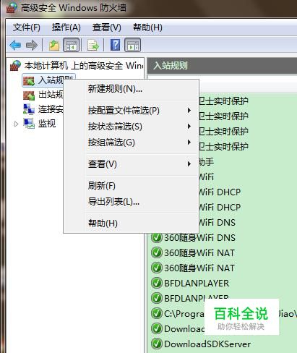Click the firewall icon in the title bar
Image resolution: width=297 pixels, height=353 pixels.
pos(12,8)
